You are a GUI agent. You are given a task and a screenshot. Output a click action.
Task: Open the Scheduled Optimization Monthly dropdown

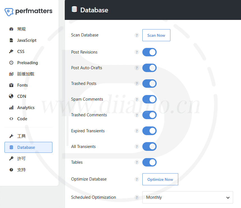click(188, 197)
